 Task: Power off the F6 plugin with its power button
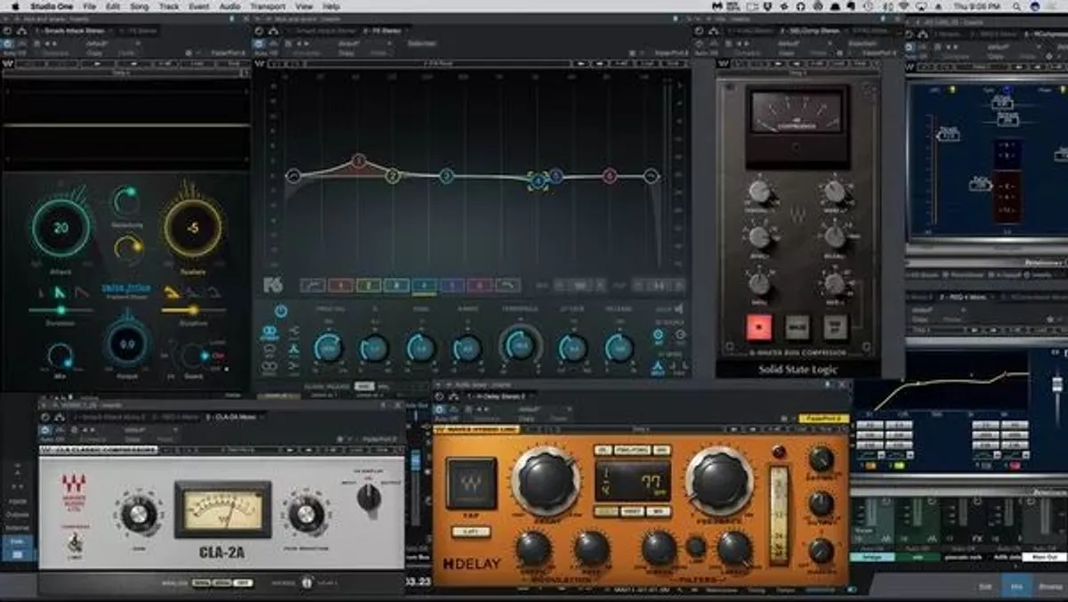pos(279,309)
